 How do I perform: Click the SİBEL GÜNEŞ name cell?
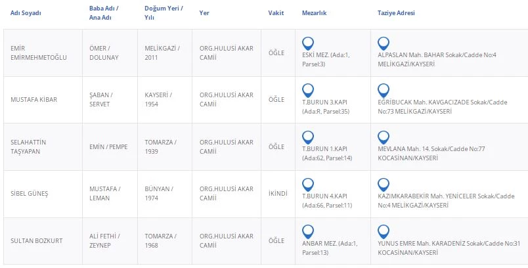point(30,193)
